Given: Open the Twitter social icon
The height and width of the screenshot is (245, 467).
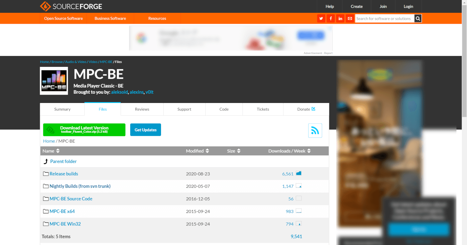Looking at the screenshot, I should click(x=321, y=19).
